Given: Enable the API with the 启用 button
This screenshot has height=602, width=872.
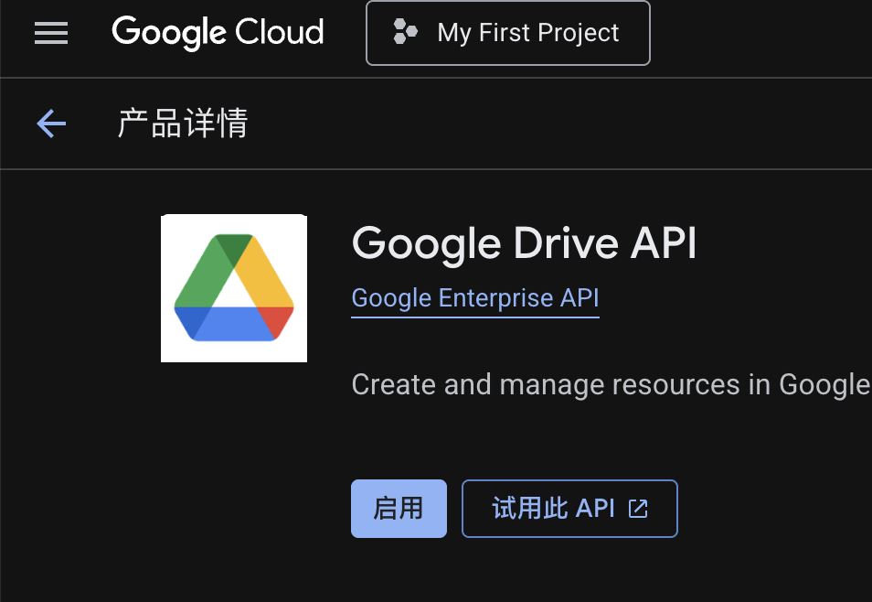Looking at the screenshot, I should pyautogui.click(x=399, y=508).
